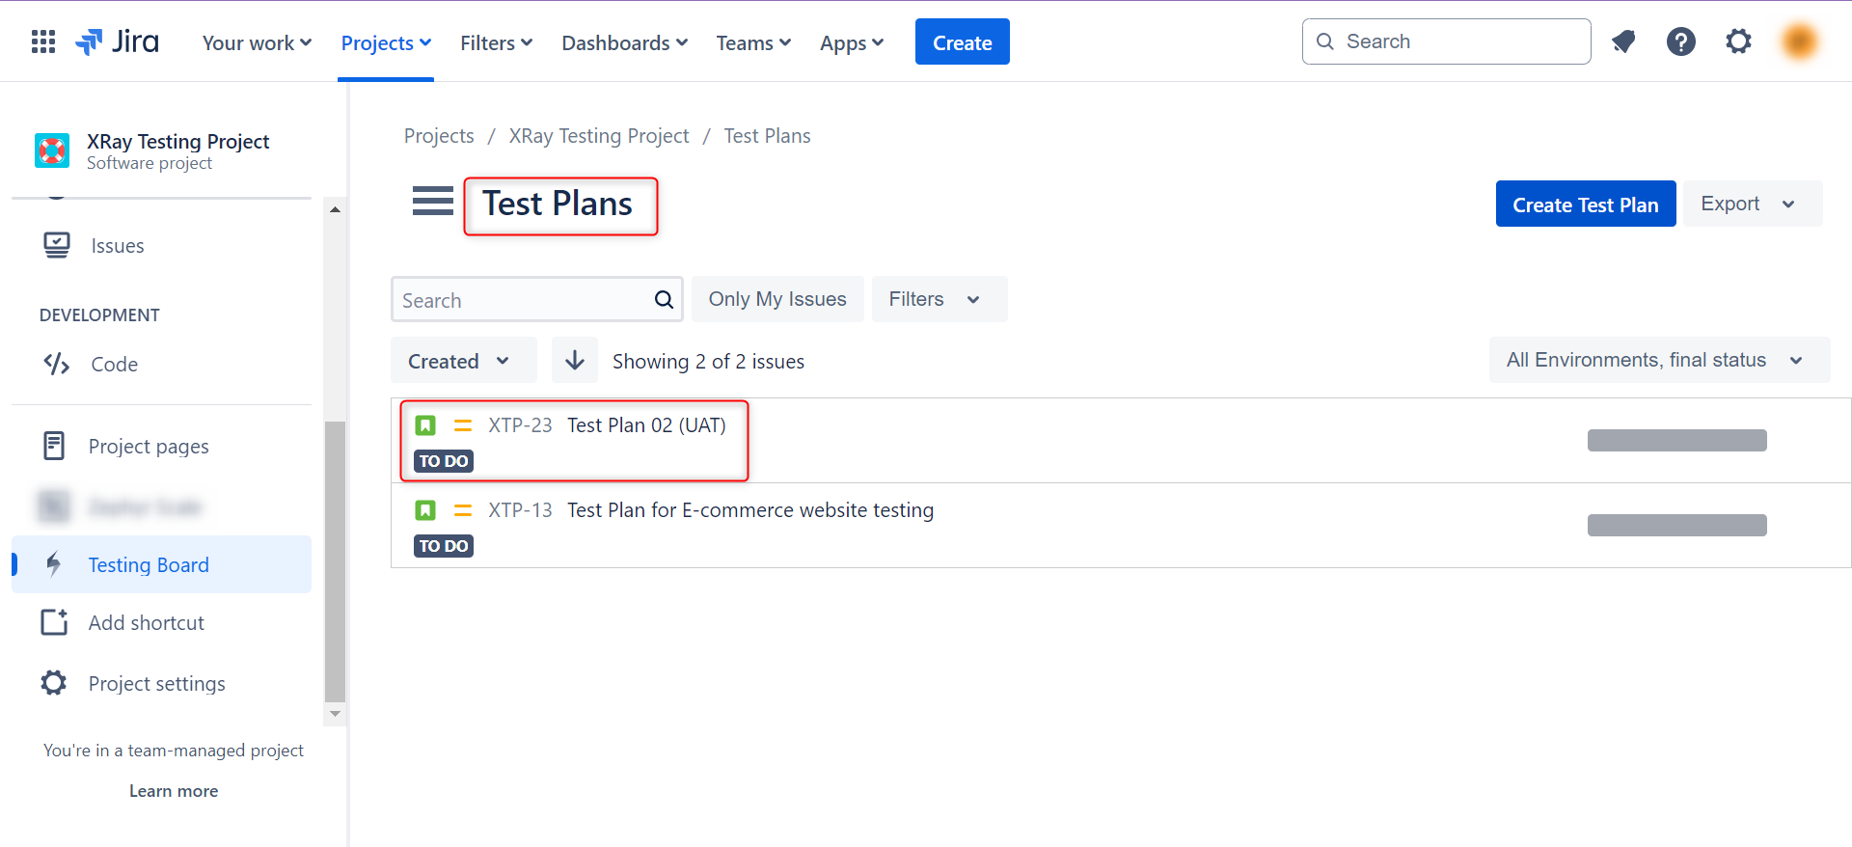Click the hamburger menu beside Test Plans
This screenshot has width=1852, height=847.
432,202
